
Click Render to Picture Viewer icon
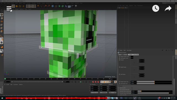point(45,6)
